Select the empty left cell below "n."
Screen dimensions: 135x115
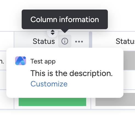click(x=3, y=80)
